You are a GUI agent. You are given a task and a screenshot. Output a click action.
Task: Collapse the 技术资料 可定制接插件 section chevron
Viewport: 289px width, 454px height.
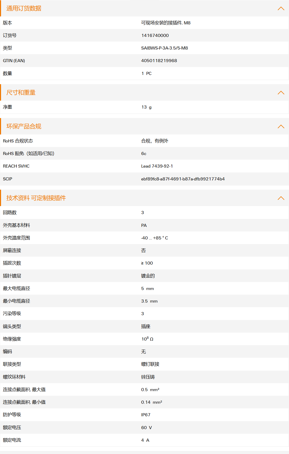[281, 198]
